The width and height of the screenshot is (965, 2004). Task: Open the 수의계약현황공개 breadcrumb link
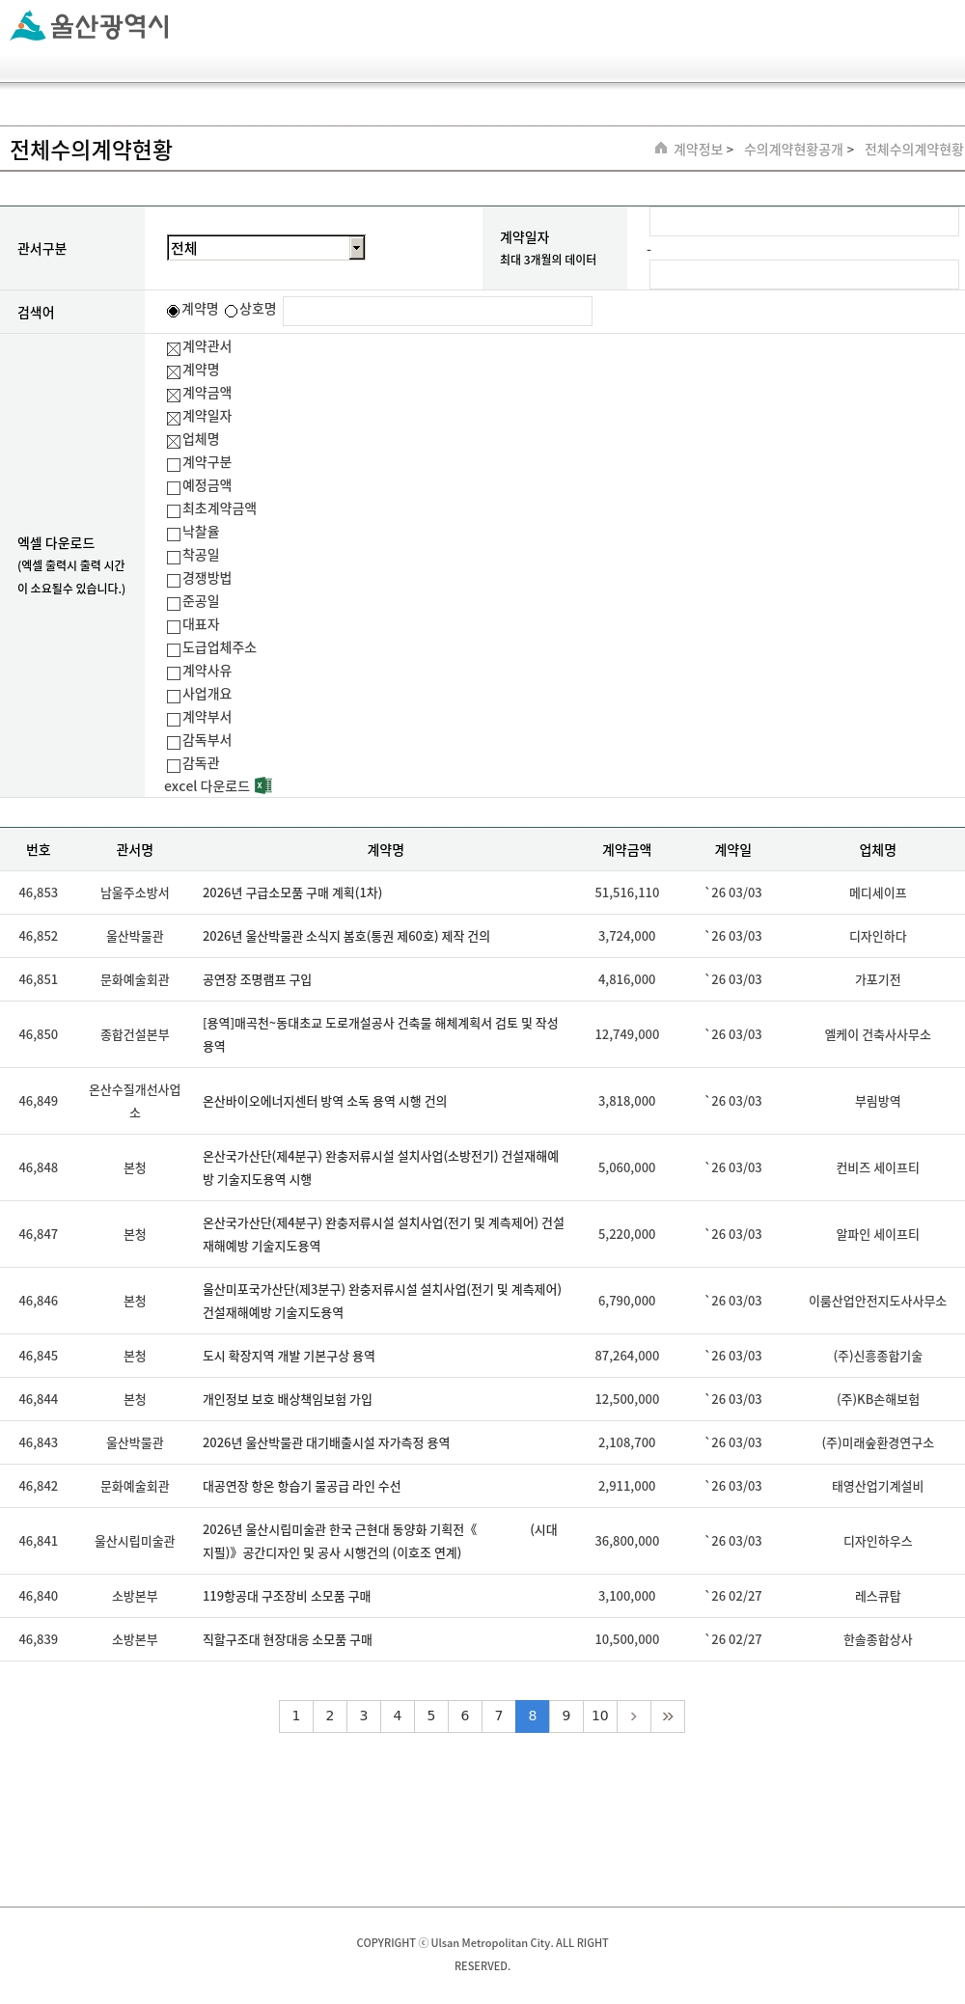pos(793,150)
